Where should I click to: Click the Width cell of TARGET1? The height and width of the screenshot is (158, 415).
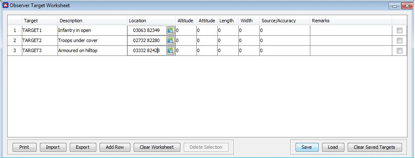coord(249,30)
